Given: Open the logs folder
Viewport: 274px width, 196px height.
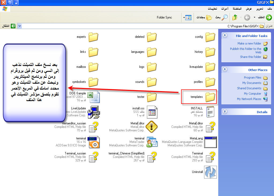Looking at the screenshot, I should click(x=151, y=67).
